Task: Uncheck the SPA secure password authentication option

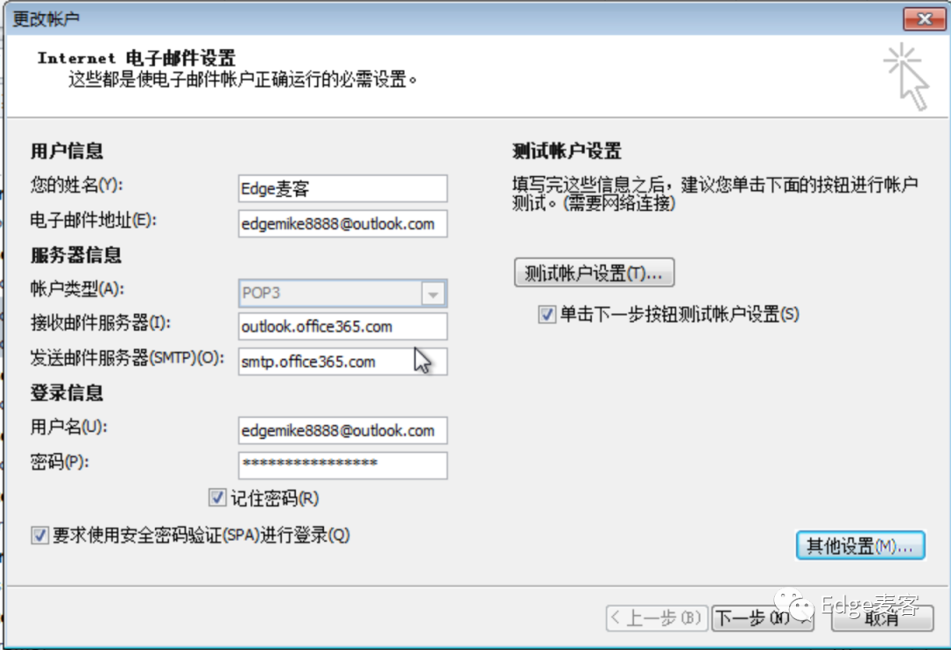Action: click(x=40, y=534)
